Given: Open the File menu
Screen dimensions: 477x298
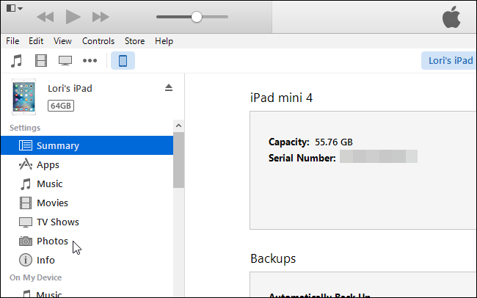Looking at the screenshot, I should pos(12,41).
